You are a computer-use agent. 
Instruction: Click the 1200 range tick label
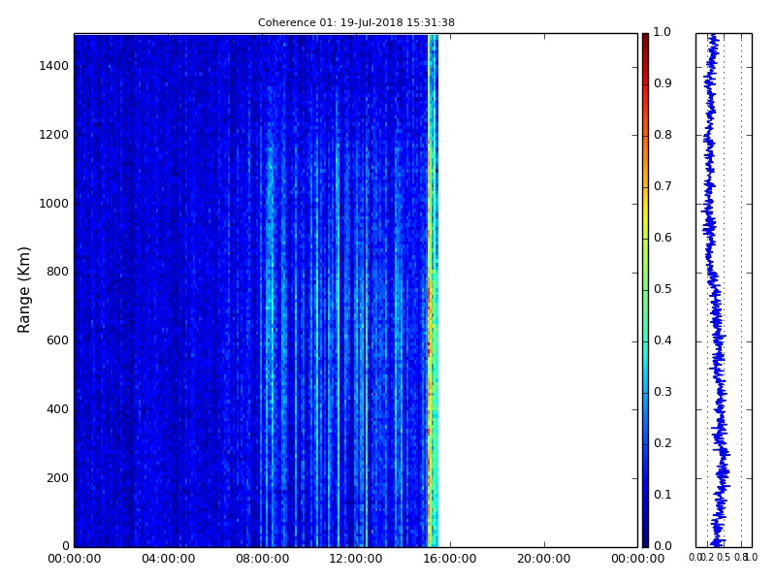54,135
